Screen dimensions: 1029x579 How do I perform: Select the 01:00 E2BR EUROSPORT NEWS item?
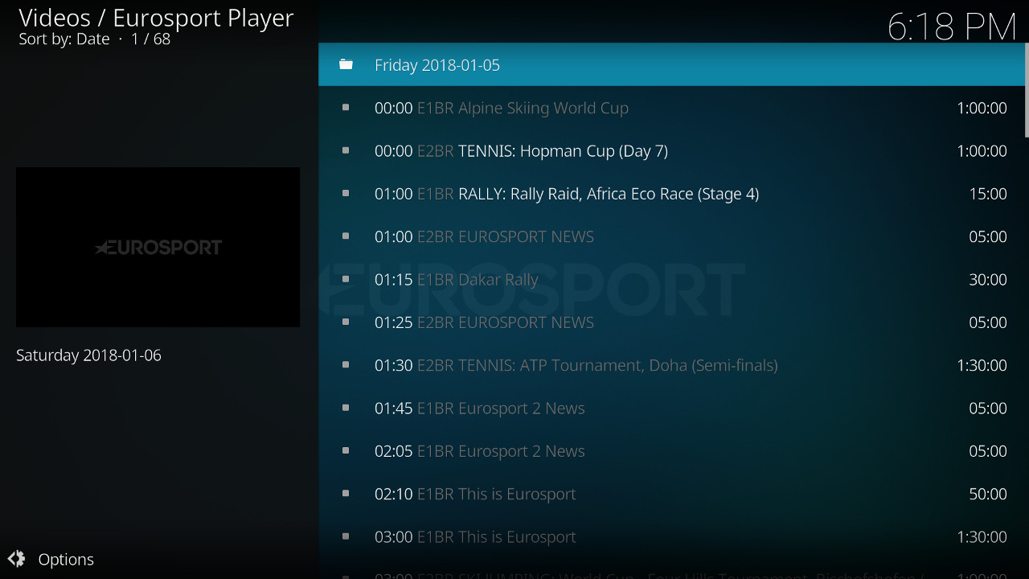[484, 236]
